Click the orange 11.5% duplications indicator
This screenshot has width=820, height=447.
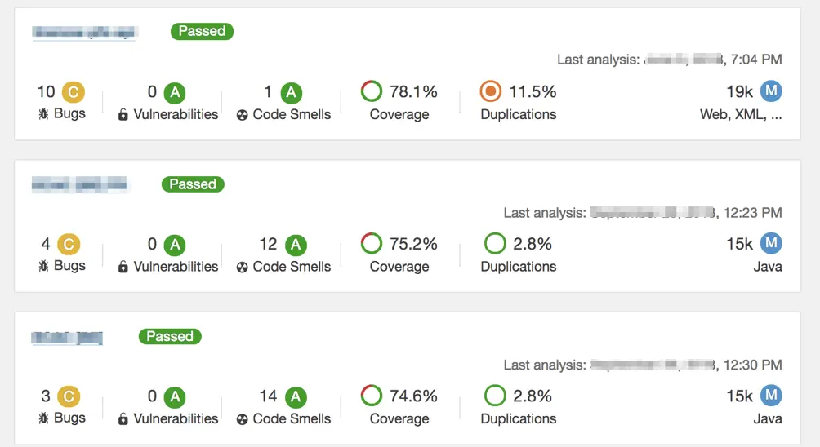[491, 92]
